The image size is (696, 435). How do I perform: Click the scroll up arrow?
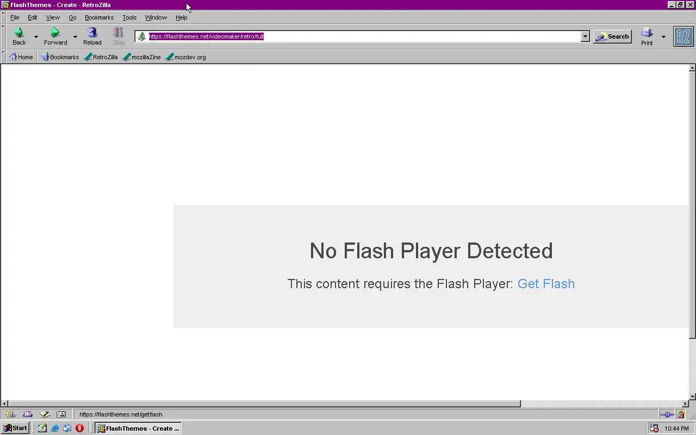tap(692, 68)
